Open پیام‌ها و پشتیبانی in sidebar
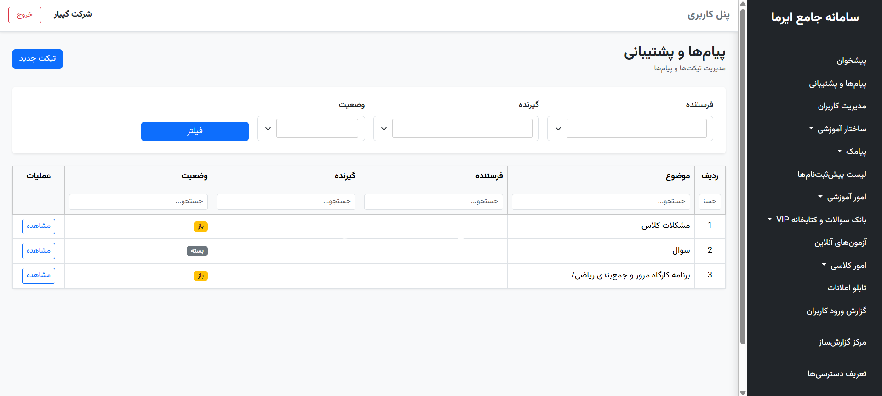 (x=837, y=84)
